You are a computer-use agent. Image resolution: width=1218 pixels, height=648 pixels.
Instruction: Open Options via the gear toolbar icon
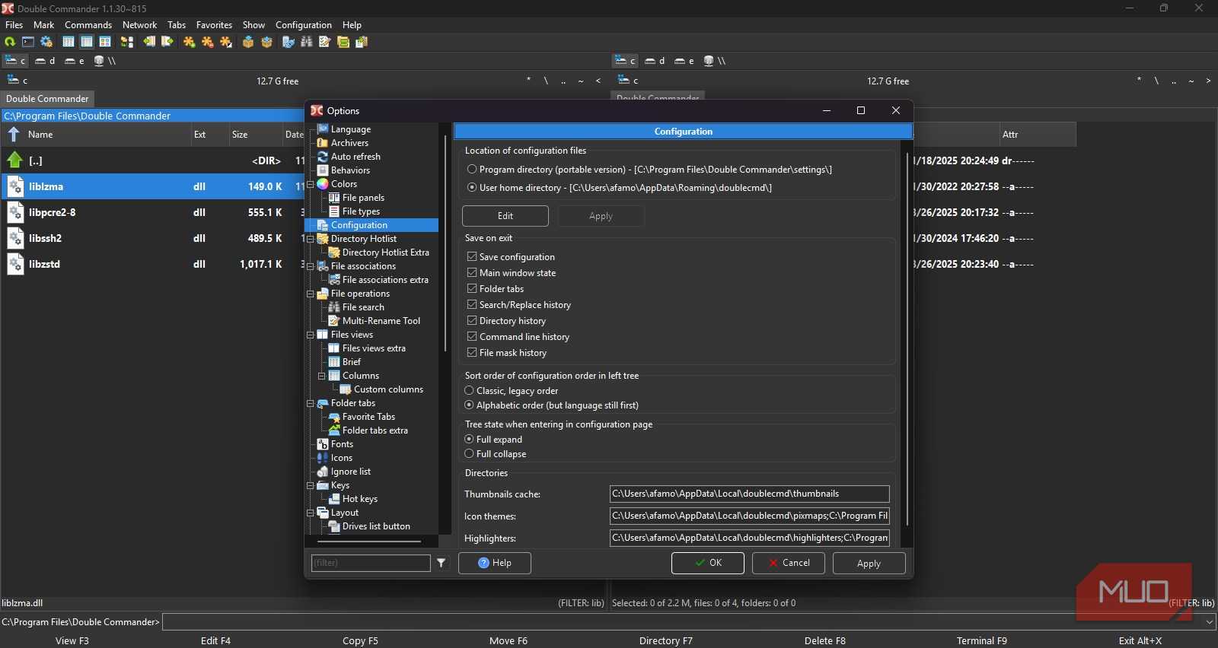[x=46, y=42]
